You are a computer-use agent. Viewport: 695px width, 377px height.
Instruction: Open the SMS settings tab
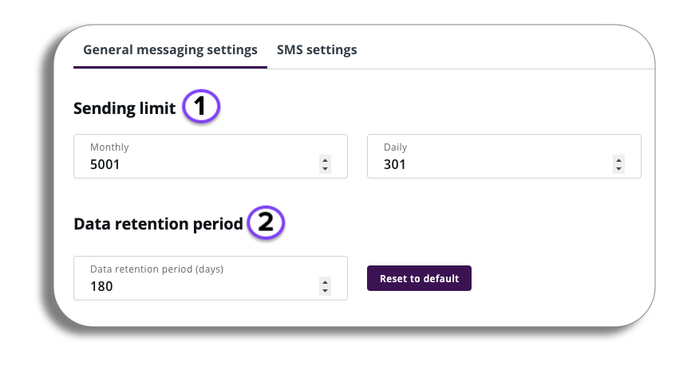317,50
